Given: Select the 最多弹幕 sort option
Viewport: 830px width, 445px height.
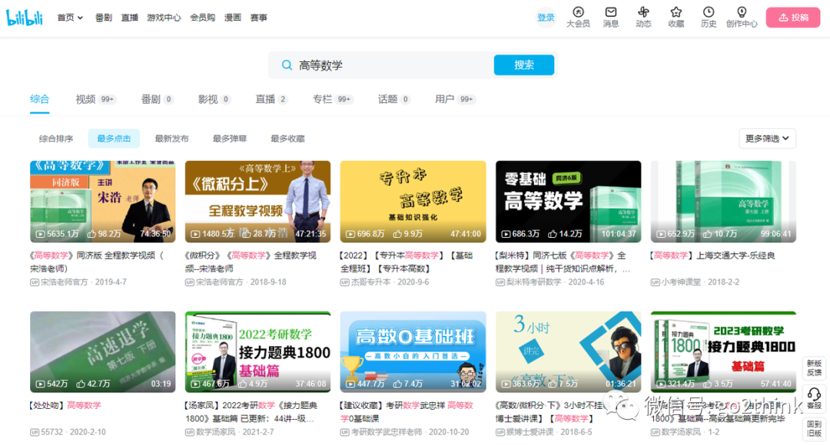Looking at the screenshot, I should tap(229, 138).
